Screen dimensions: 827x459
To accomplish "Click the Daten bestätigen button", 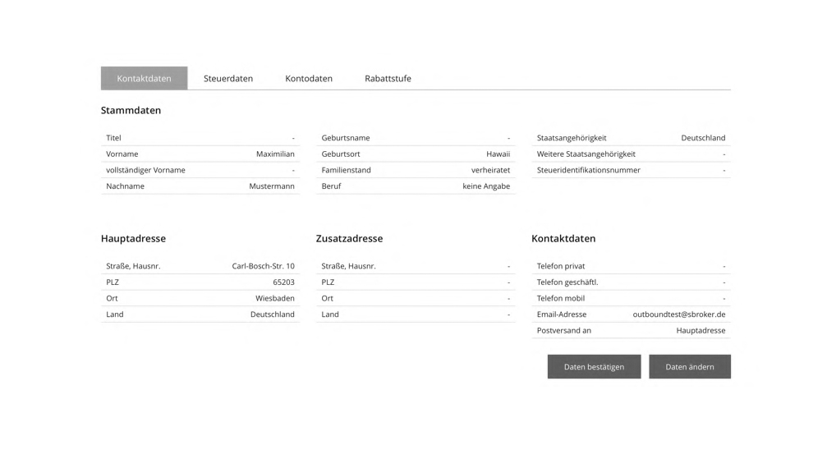I will 594,367.
